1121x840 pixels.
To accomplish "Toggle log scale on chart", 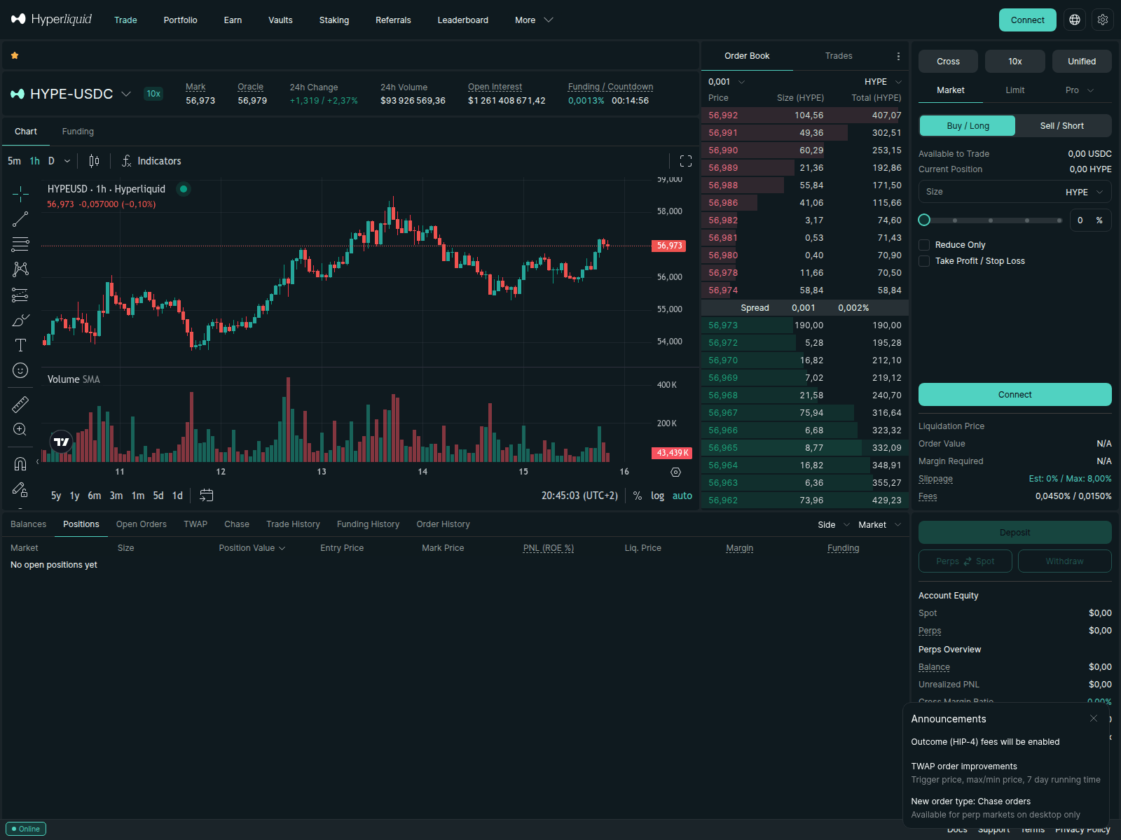I will point(657,496).
